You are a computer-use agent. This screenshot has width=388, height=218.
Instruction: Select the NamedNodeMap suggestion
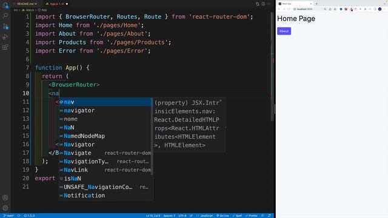pyautogui.click(x=105, y=136)
